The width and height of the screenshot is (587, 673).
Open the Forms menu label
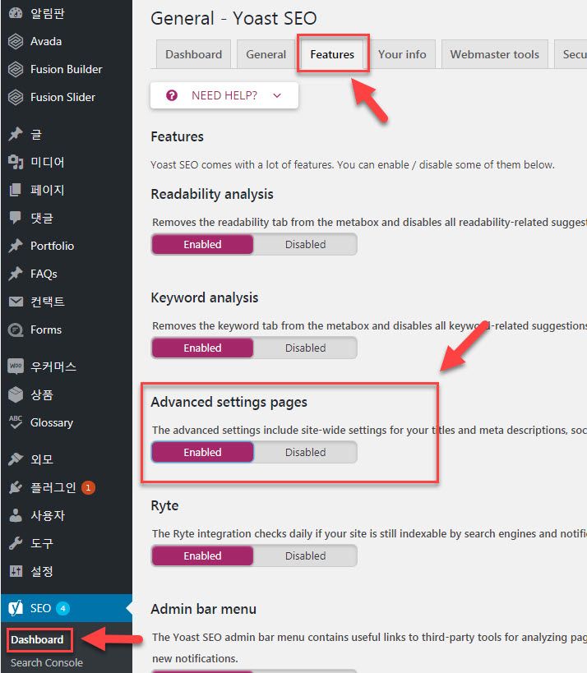[46, 330]
